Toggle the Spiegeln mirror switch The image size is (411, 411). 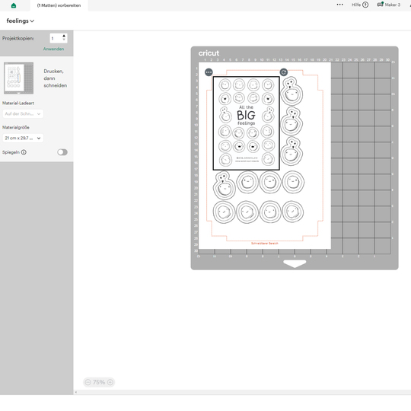tap(62, 152)
